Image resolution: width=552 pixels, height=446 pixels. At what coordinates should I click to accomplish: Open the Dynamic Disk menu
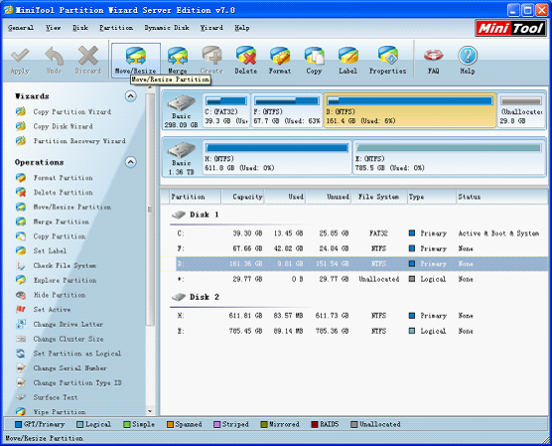pos(167,28)
